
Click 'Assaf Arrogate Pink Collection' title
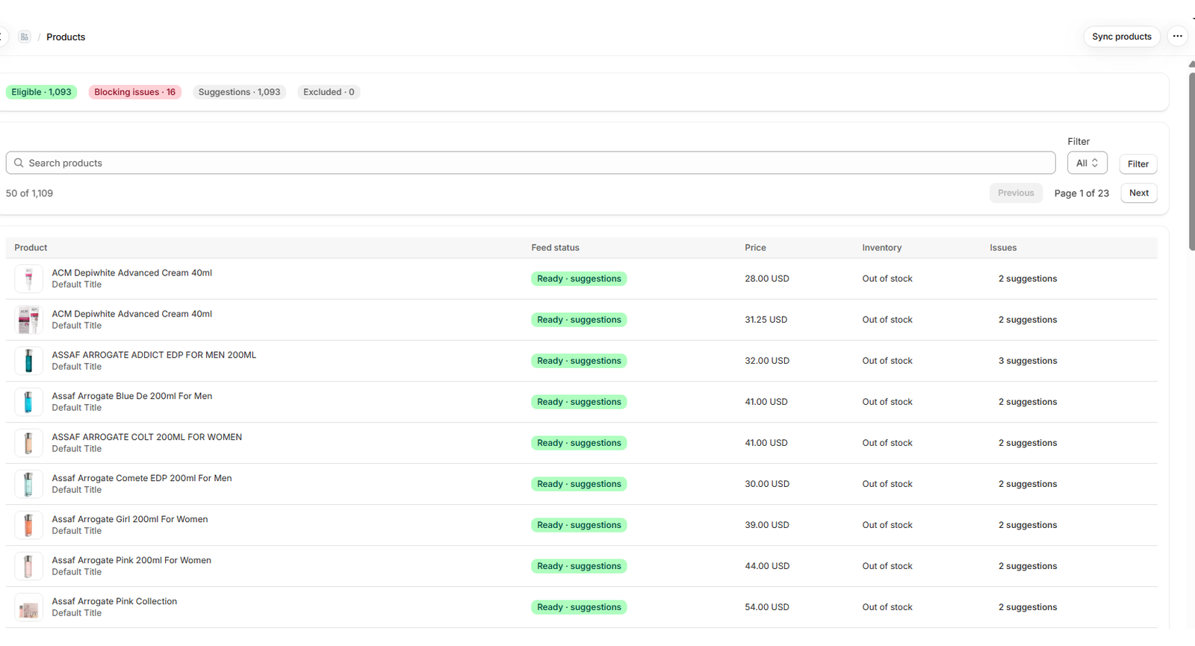coord(114,601)
